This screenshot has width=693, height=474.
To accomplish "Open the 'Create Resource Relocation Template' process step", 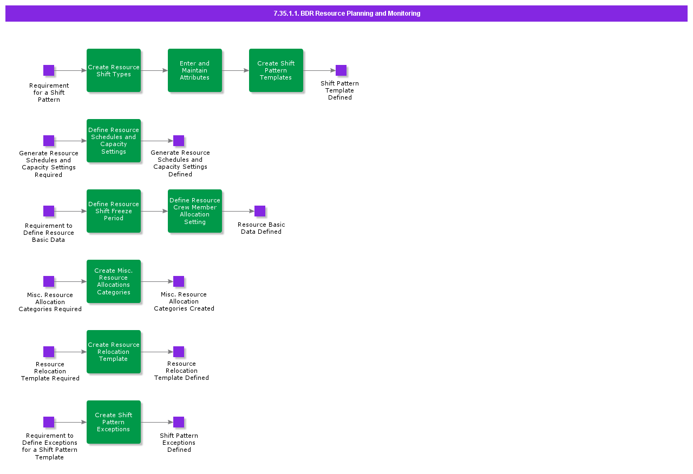I will [114, 352].
